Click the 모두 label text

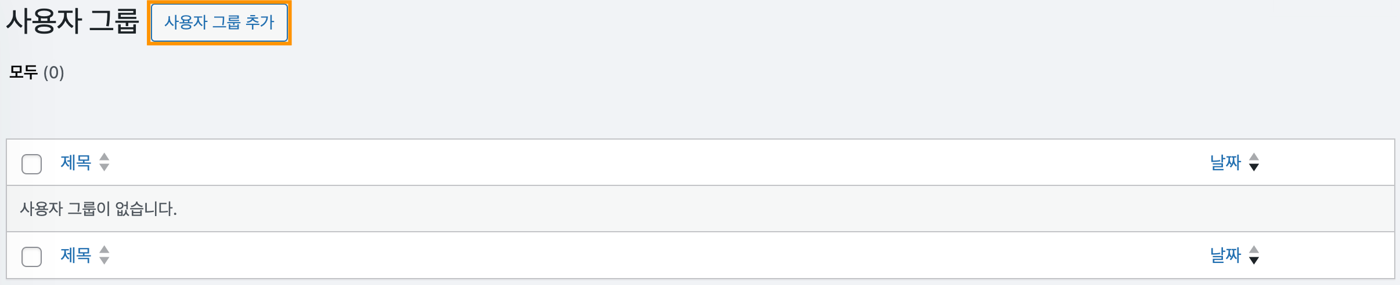(x=24, y=72)
